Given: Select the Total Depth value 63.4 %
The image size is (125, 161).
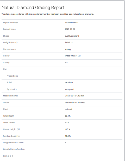Looking at the screenshot, I should [x=68, y=116].
